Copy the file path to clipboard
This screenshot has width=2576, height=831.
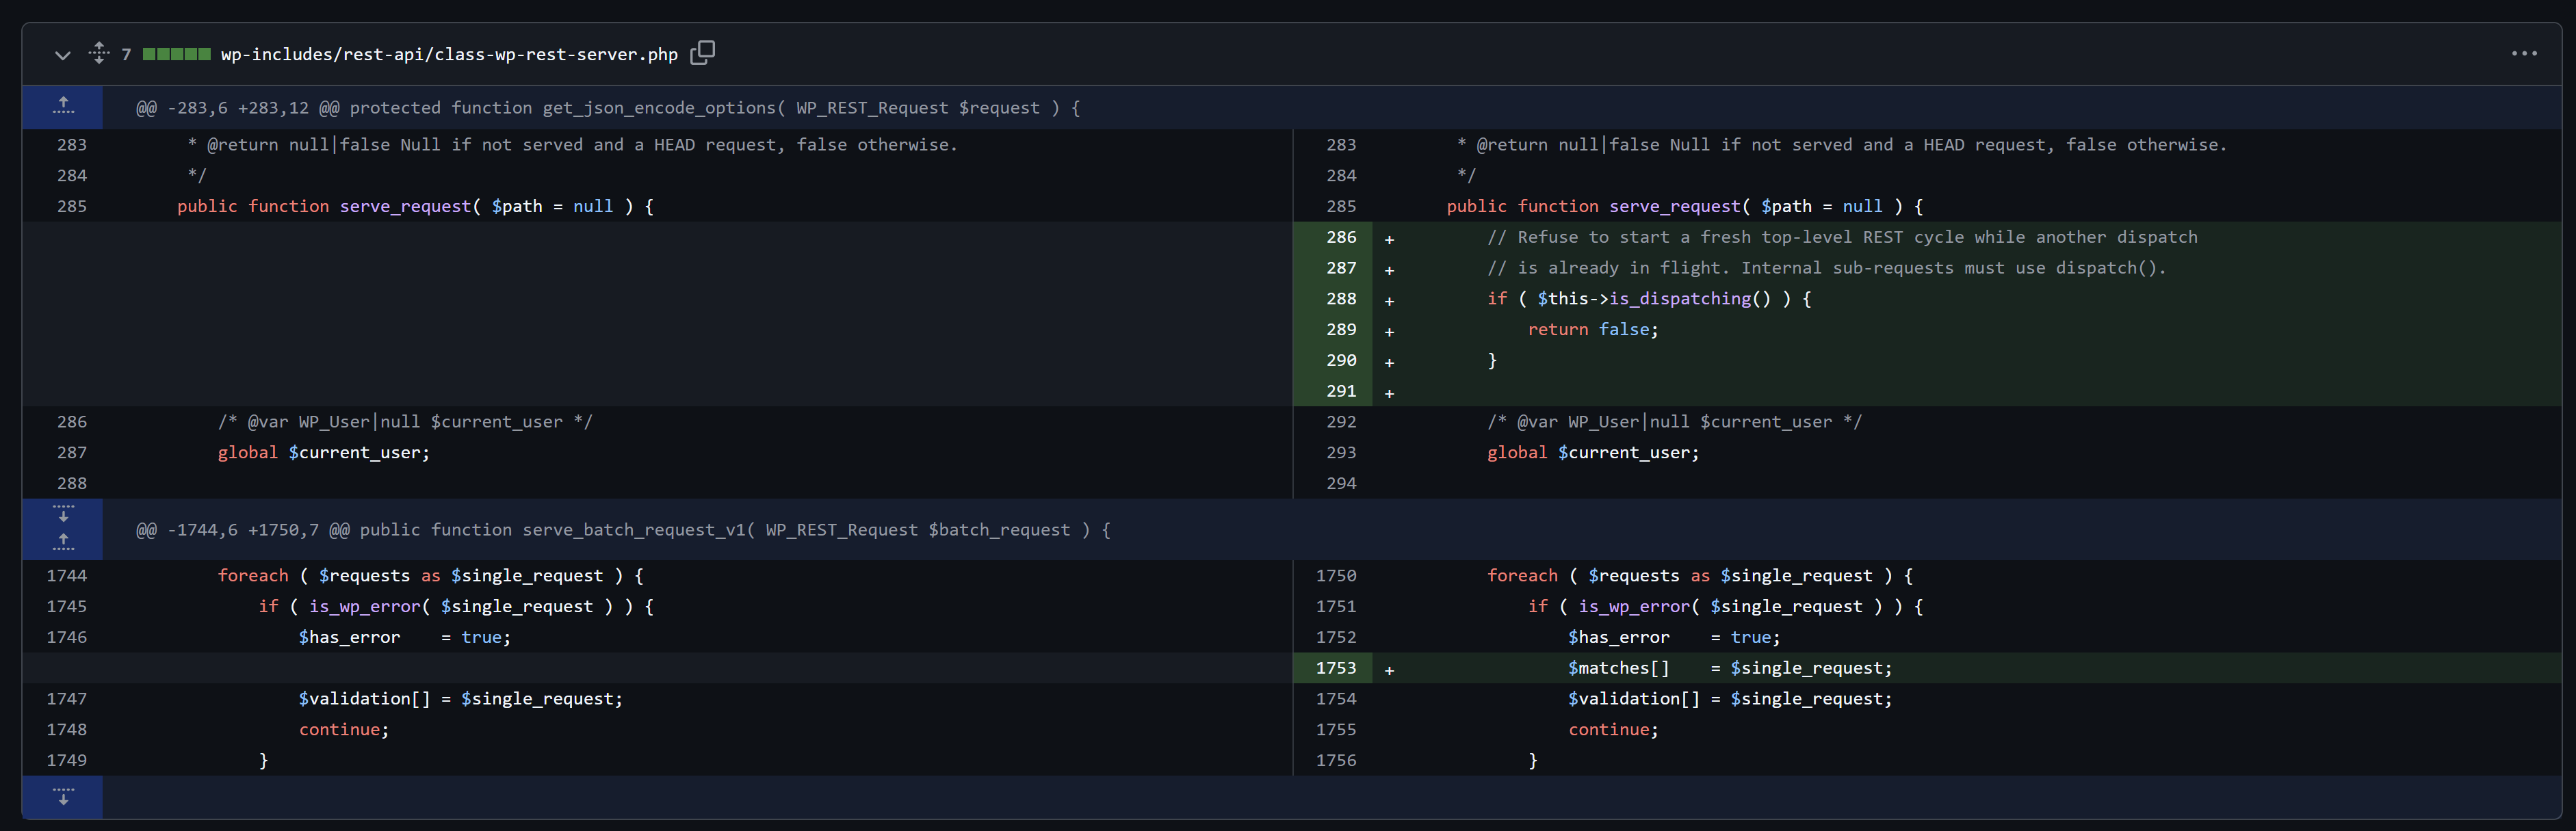tap(703, 52)
